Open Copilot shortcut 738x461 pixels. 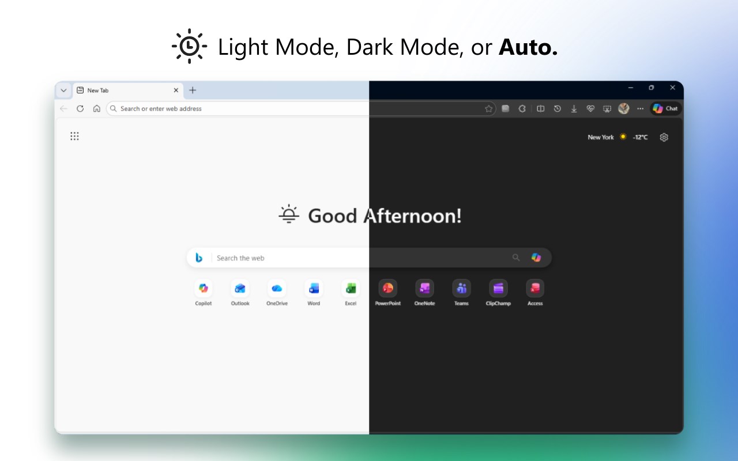click(204, 293)
